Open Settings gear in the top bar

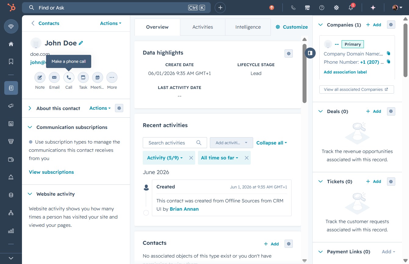click(x=336, y=8)
